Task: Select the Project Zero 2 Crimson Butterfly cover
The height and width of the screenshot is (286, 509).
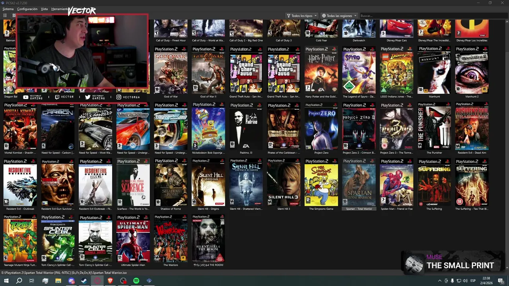Action: pyautogui.click(x=359, y=126)
